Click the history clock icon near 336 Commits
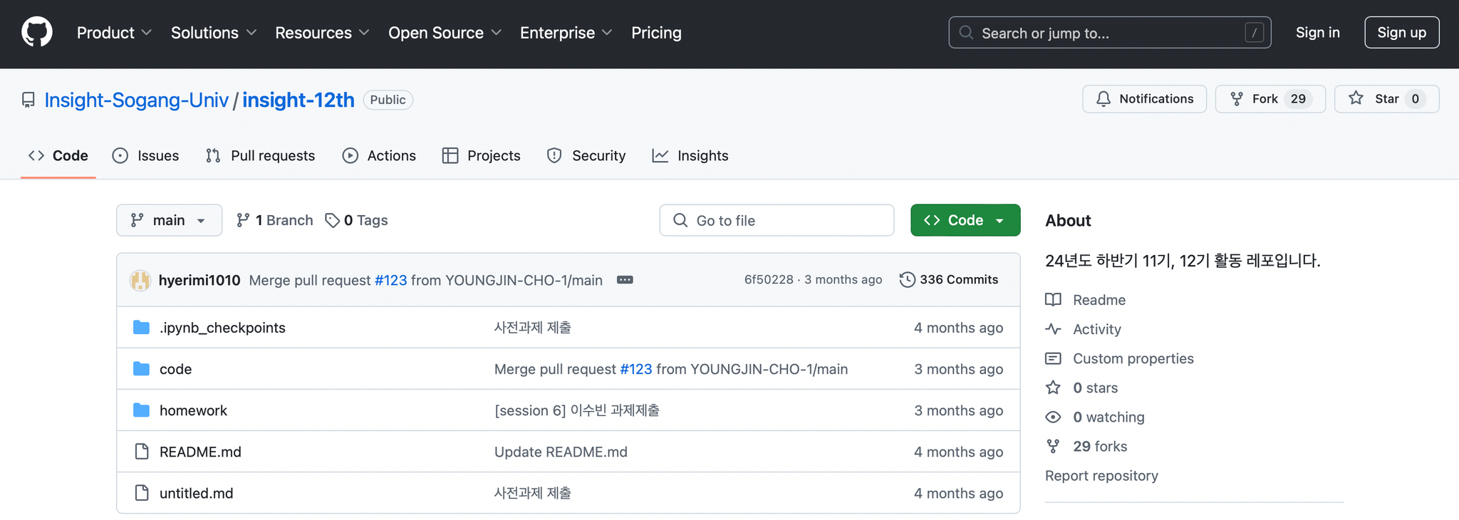The image size is (1459, 520). coord(907,279)
